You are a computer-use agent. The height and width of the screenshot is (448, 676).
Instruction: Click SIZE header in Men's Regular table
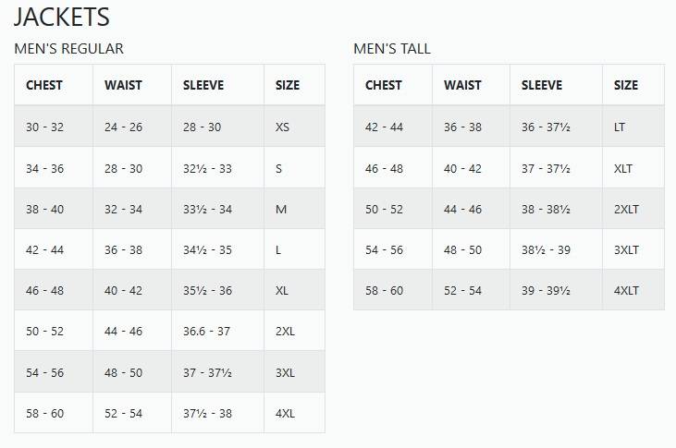pyautogui.click(x=288, y=85)
